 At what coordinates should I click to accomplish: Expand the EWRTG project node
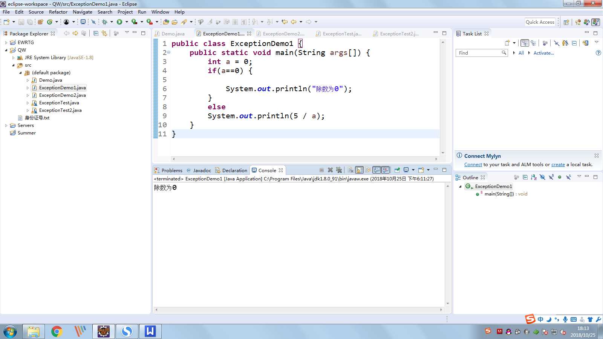pyautogui.click(x=6, y=43)
